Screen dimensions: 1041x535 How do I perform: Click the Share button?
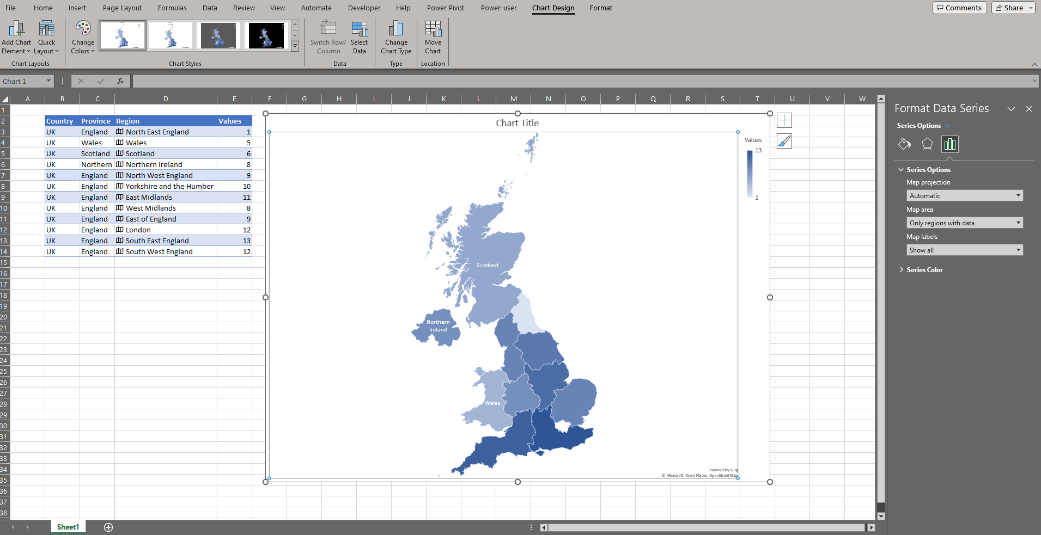[x=1012, y=8]
